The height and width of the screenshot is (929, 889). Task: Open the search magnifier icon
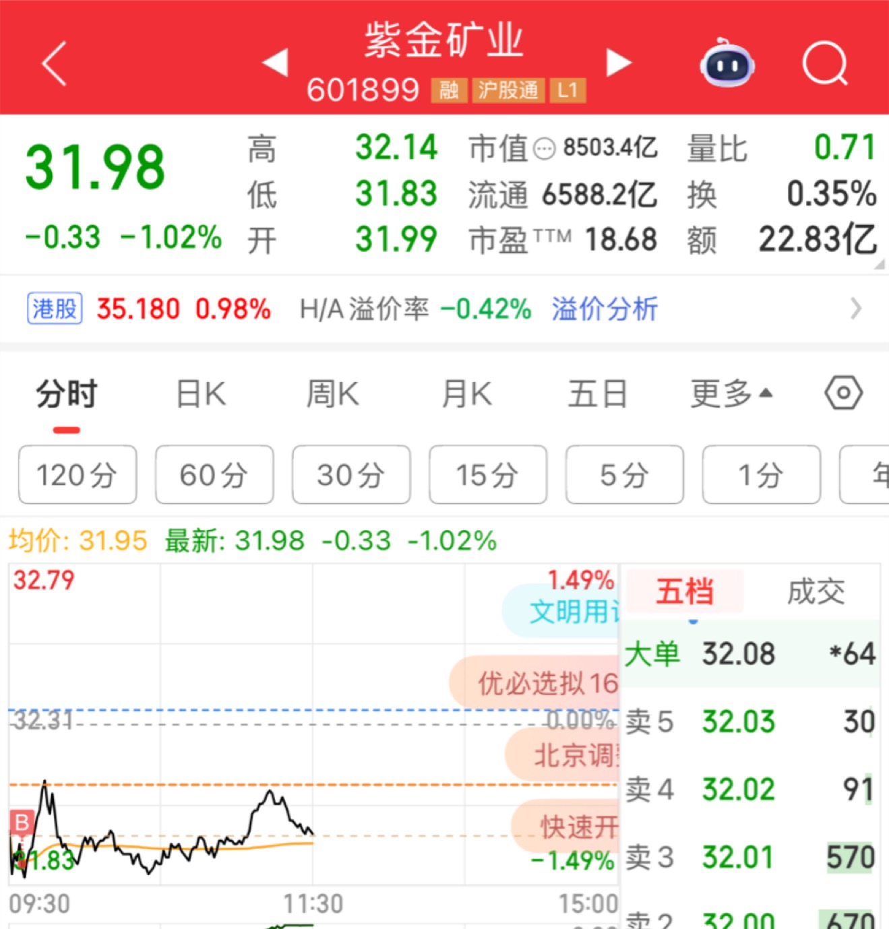(x=826, y=63)
